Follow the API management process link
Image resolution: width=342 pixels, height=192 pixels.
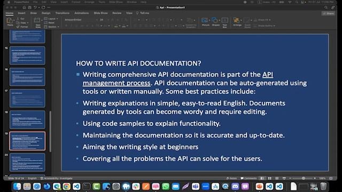[116, 83]
